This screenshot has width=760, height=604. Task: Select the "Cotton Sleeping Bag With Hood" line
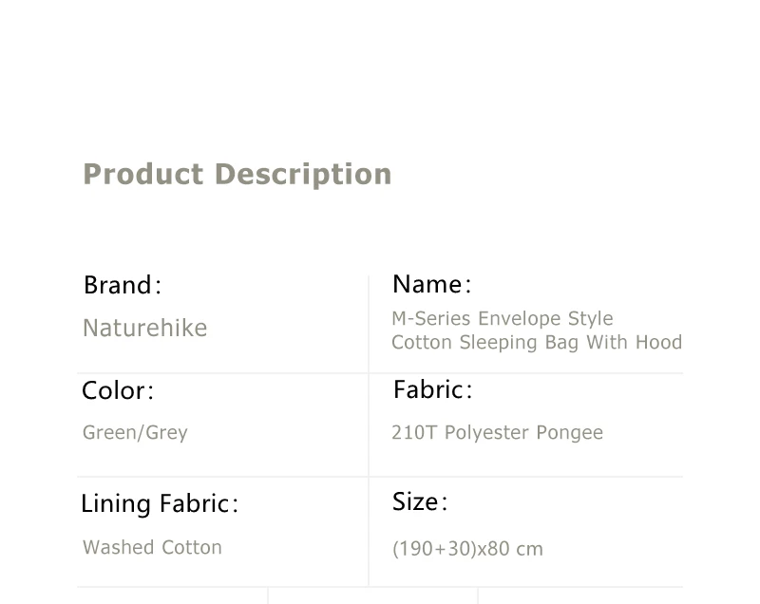tap(537, 342)
